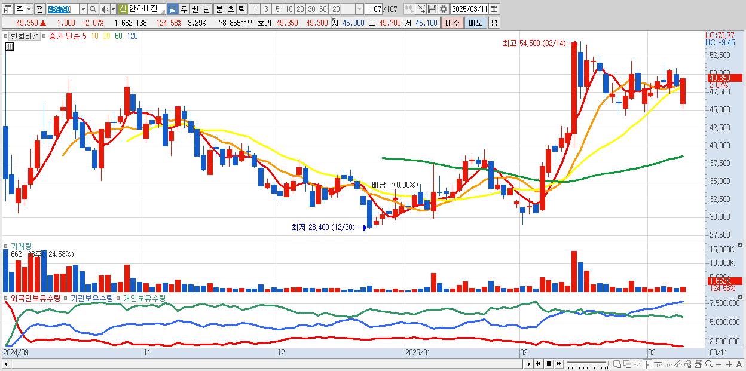Zoom out chart with the minus icon
The height and width of the screenshot is (371, 746).
[719, 364]
